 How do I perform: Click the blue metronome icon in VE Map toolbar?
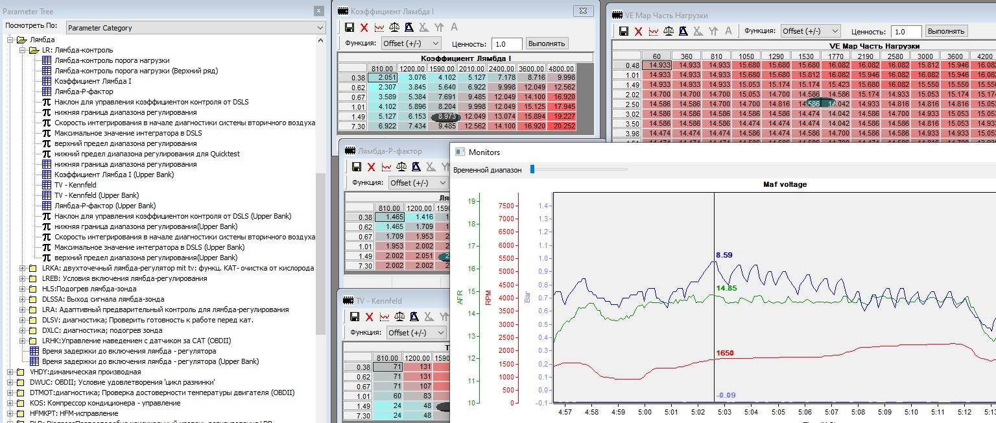(683, 31)
